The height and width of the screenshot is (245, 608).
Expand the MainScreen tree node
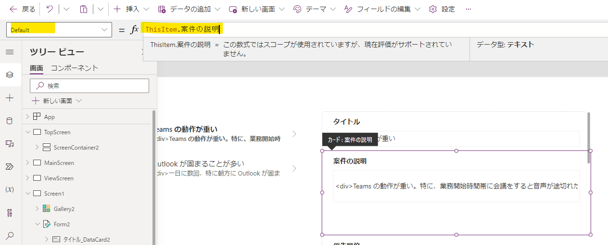[27, 163]
